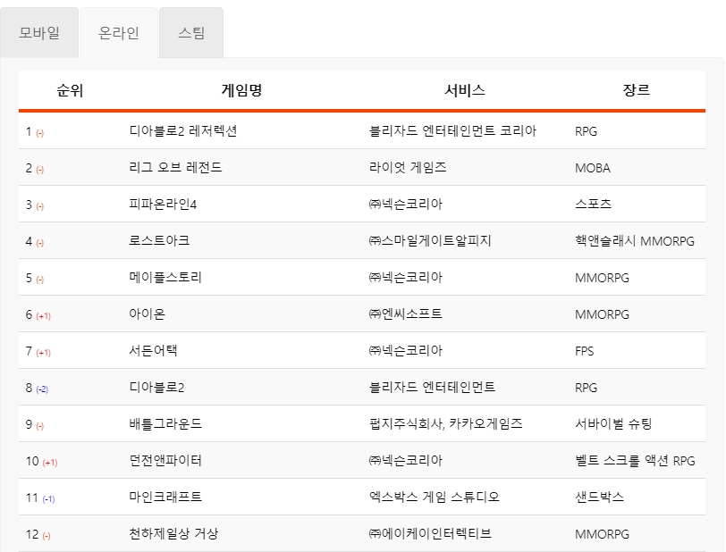Image resolution: width=726 pixels, height=552 pixels.
Task: Click the 스포츠 genre cell
Action: click(593, 204)
